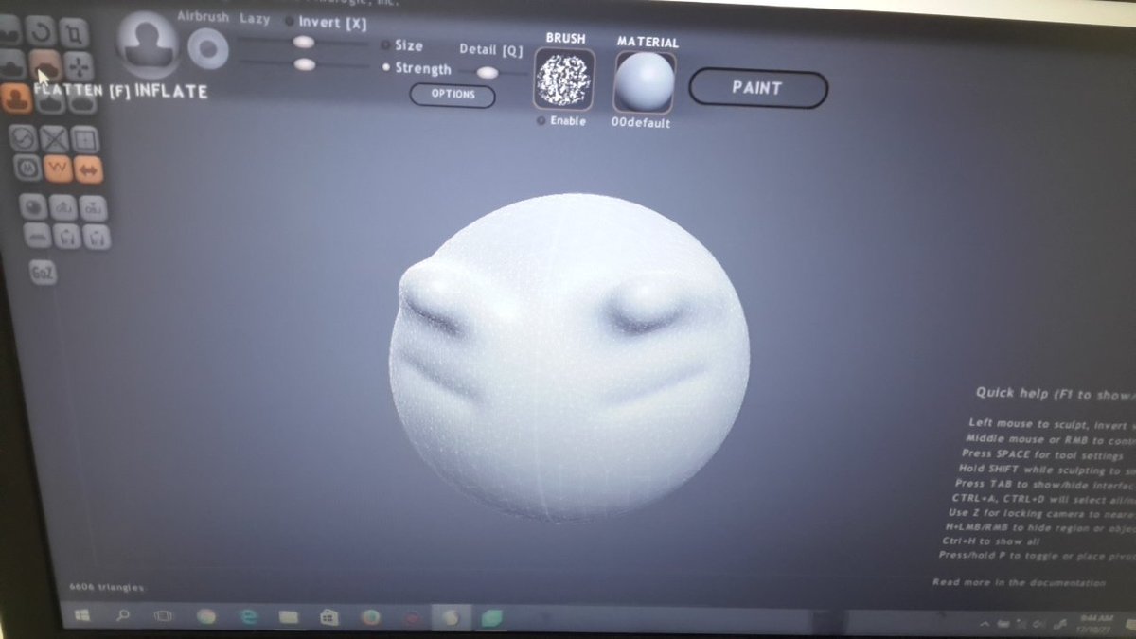Open the MATERIAL sphere thumbnail
1136x639 pixels.
(x=645, y=82)
